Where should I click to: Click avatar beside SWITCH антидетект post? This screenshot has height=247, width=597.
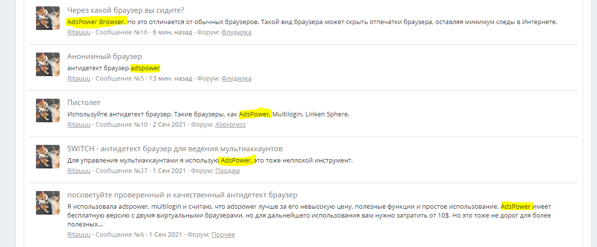pyautogui.click(x=48, y=157)
